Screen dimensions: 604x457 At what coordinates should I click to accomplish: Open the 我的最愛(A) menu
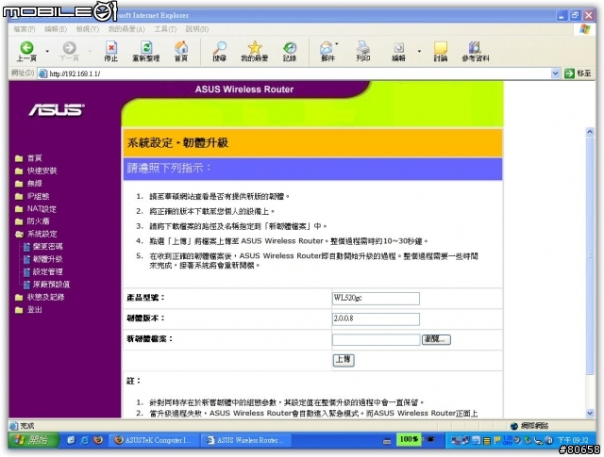[x=126, y=29]
